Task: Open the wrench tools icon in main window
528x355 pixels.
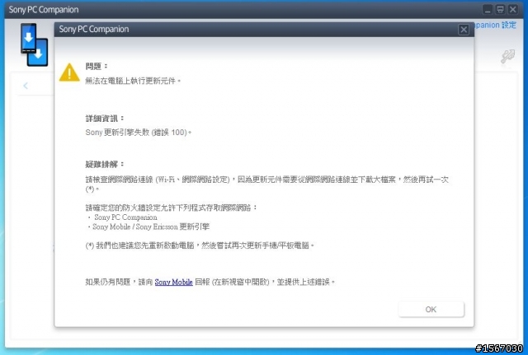Action: (507, 56)
